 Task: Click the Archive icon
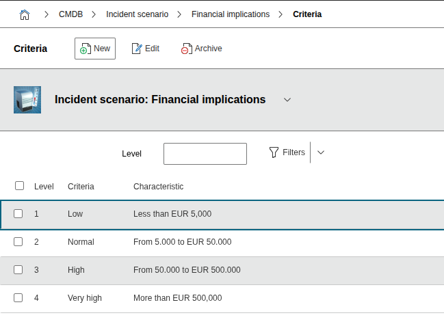[186, 49]
